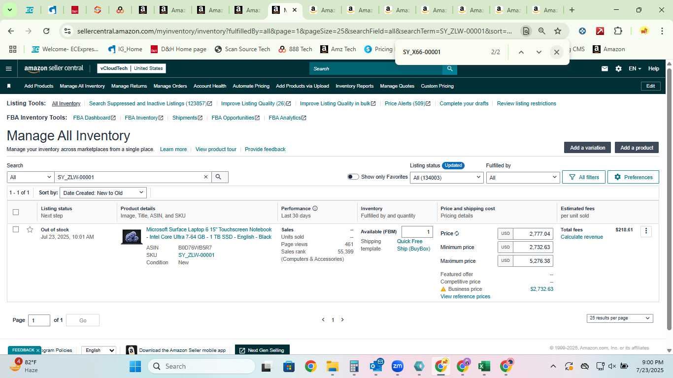Screen dimensions: 673x378
Task: Open the vCloudTech United States account switcher
Action: pyautogui.click(x=132, y=68)
